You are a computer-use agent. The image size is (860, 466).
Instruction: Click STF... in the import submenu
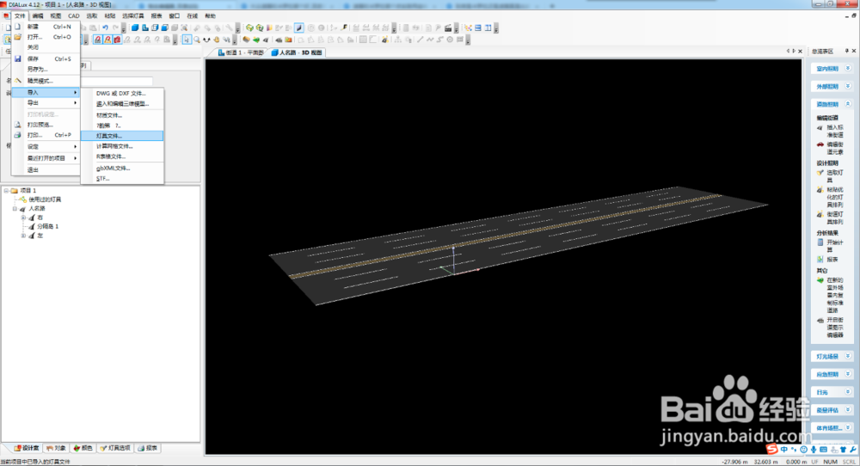pos(122,178)
